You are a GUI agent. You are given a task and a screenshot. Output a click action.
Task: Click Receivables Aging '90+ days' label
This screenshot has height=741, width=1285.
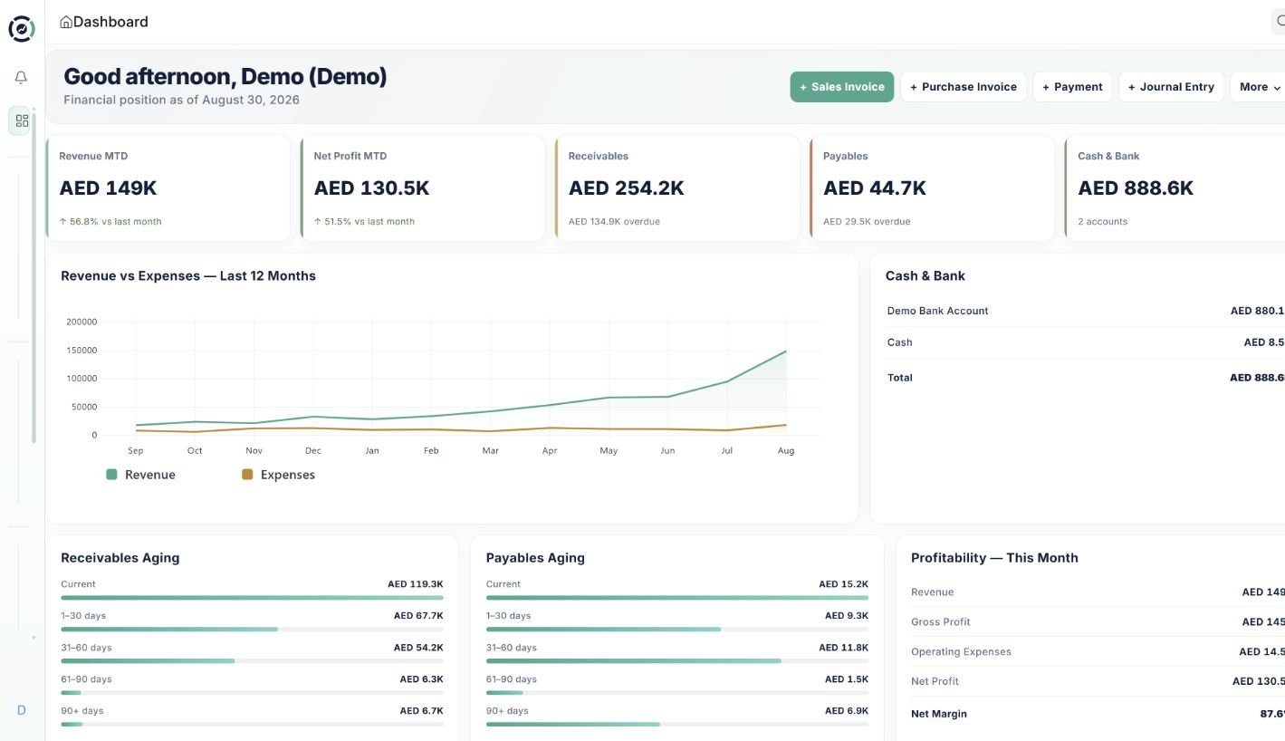(82, 711)
